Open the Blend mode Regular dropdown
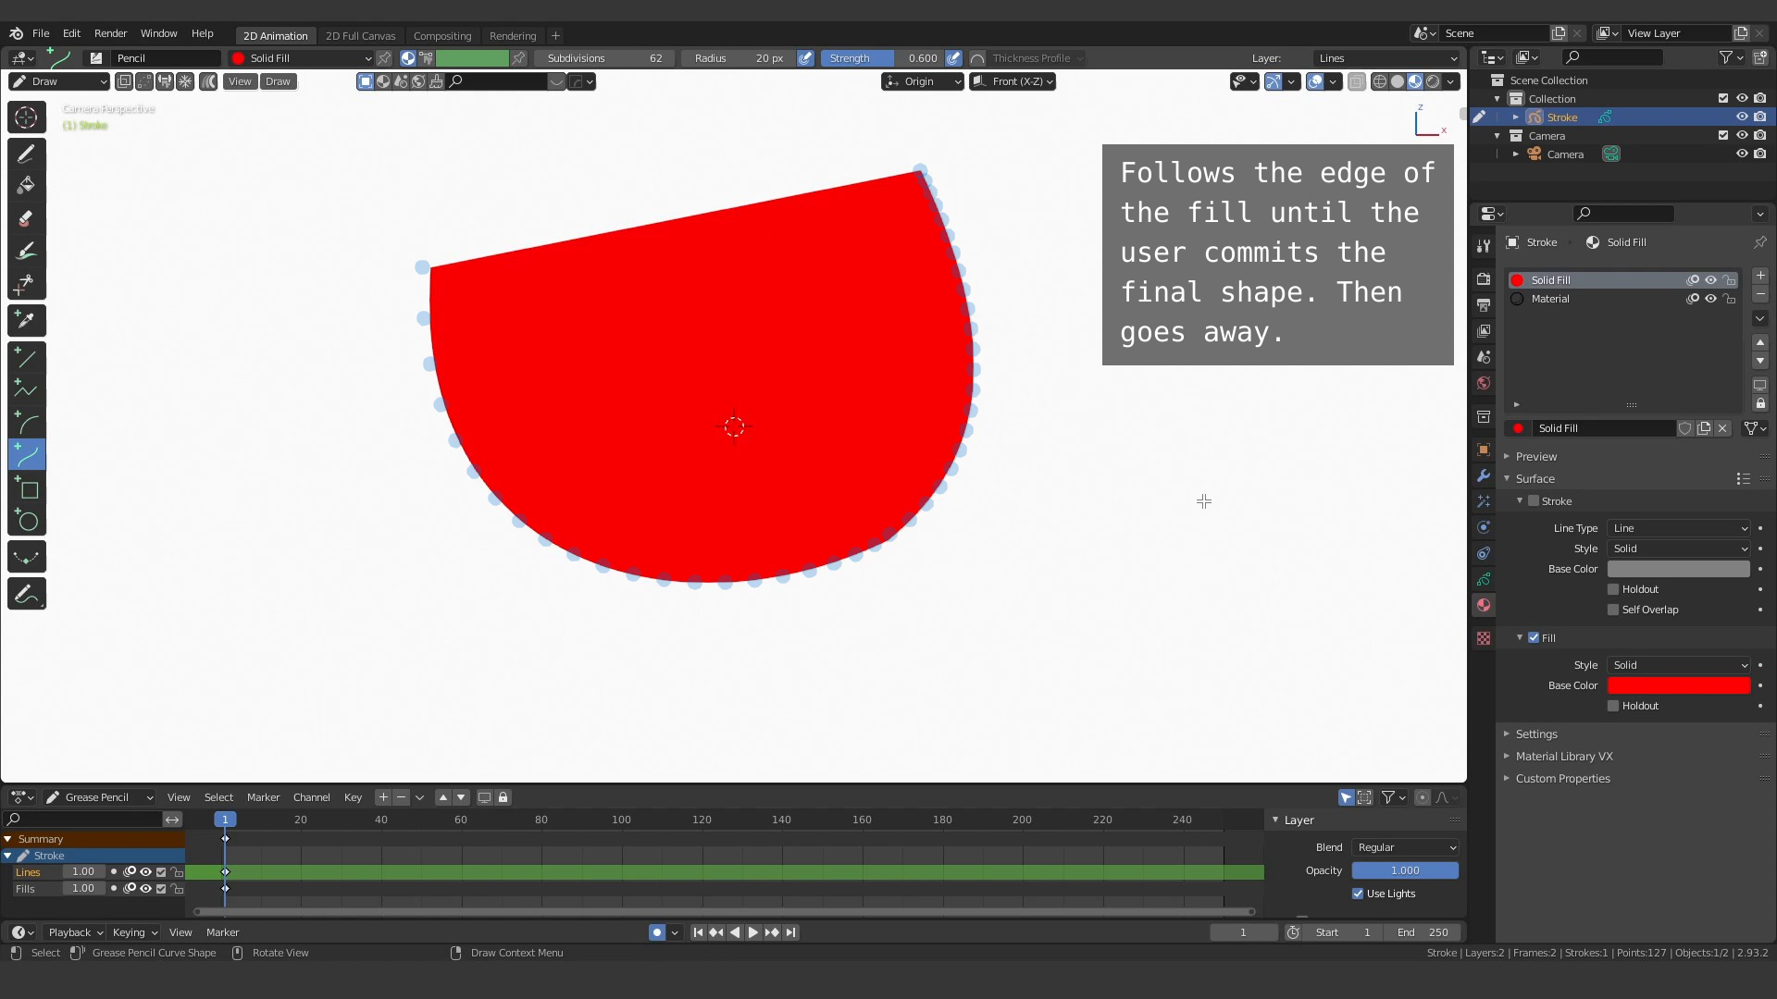 [1405, 847]
